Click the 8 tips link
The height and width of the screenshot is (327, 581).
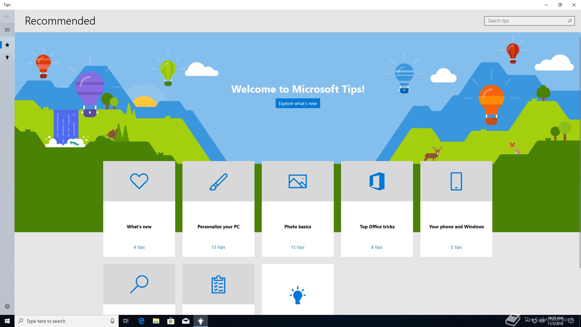[x=377, y=247]
